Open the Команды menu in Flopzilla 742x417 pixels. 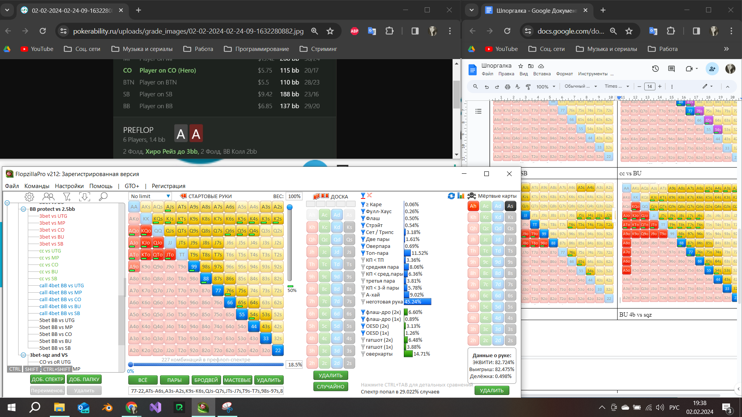coord(37,186)
